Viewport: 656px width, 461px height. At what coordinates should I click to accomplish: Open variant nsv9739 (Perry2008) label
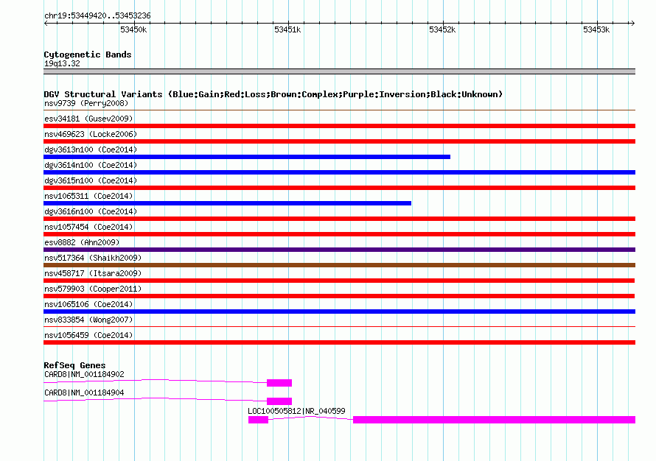point(86,103)
